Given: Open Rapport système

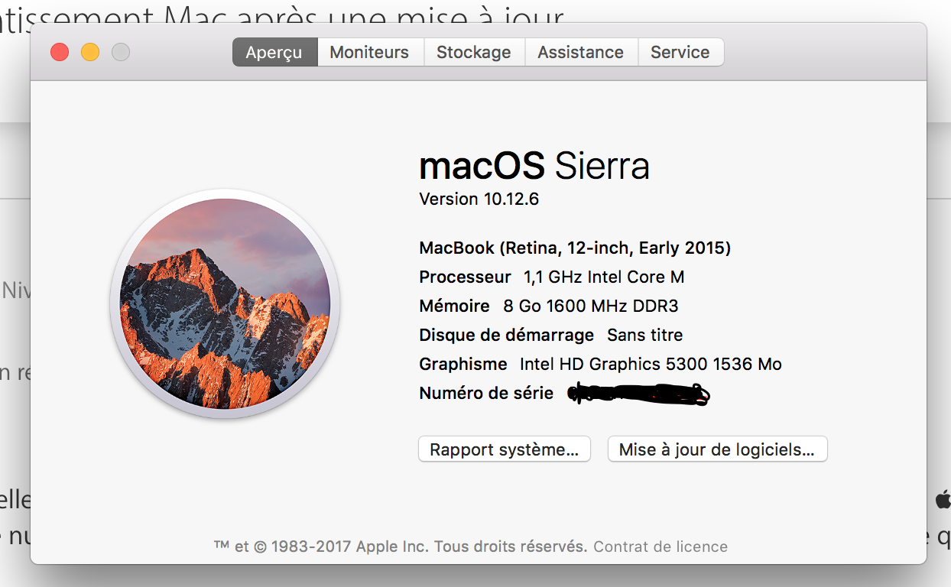Looking at the screenshot, I should click(x=504, y=449).
